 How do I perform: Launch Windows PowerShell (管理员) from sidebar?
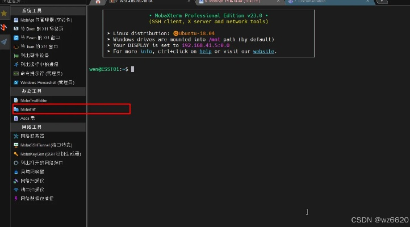pyautogui.click(x=44, y=82)
